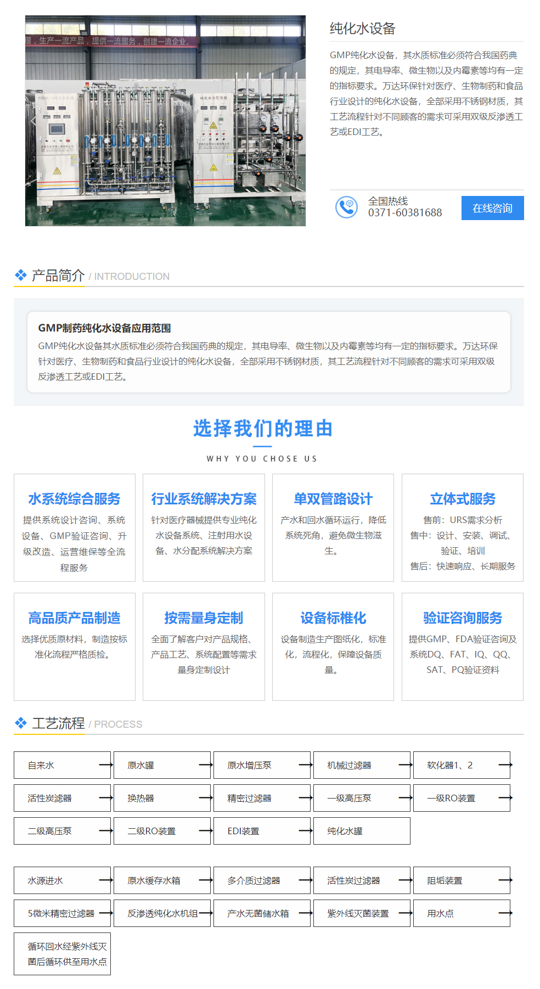The height and width of the screenshot is (989, 540).
Task: Select the 水系统综合服务 card
Action: click(75, 527)
